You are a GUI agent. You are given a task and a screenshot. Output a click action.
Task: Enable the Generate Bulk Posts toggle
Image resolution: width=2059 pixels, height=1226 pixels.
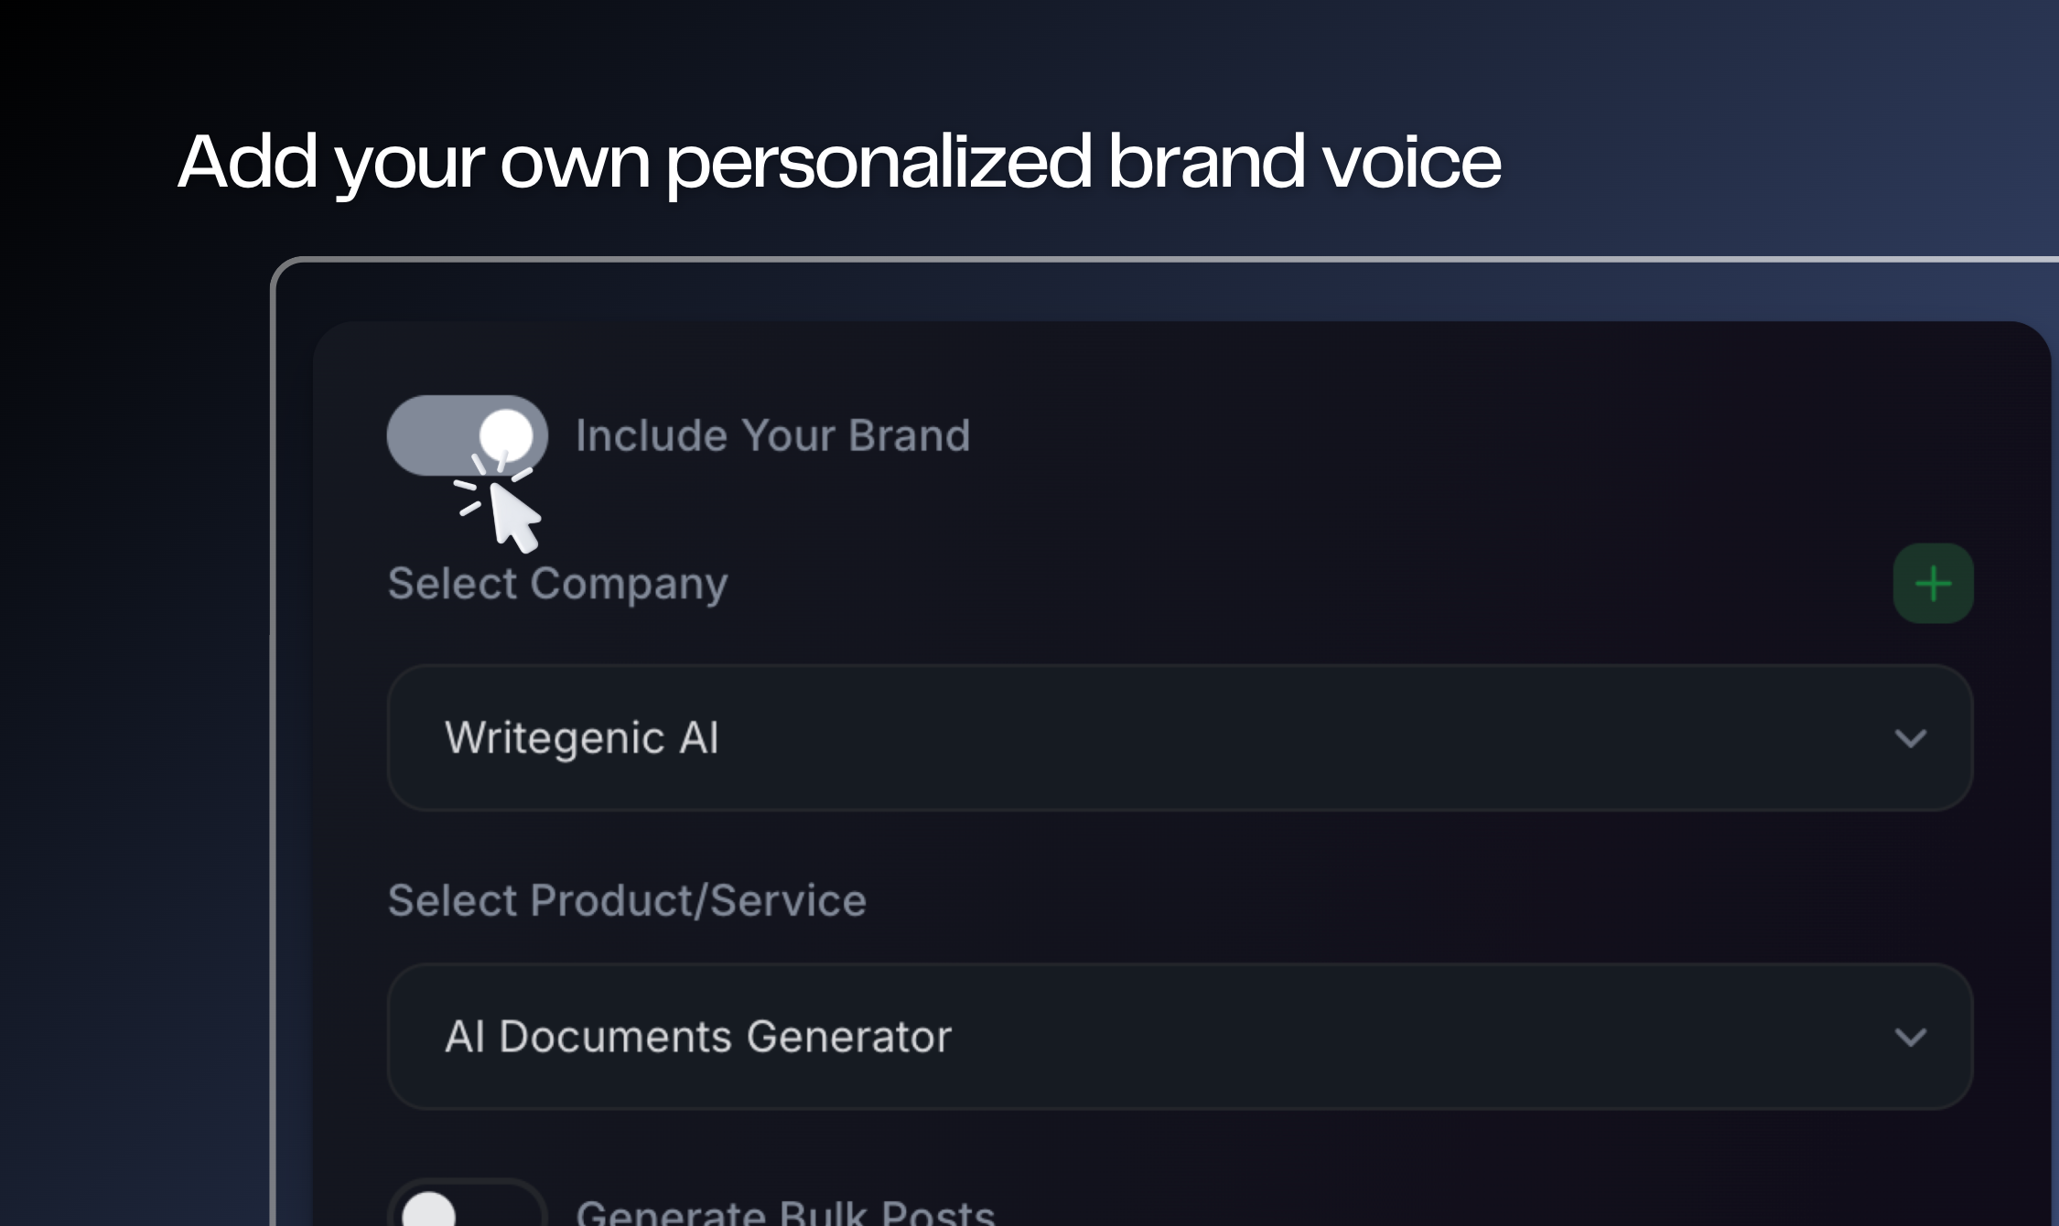(x=468, y=1203)
